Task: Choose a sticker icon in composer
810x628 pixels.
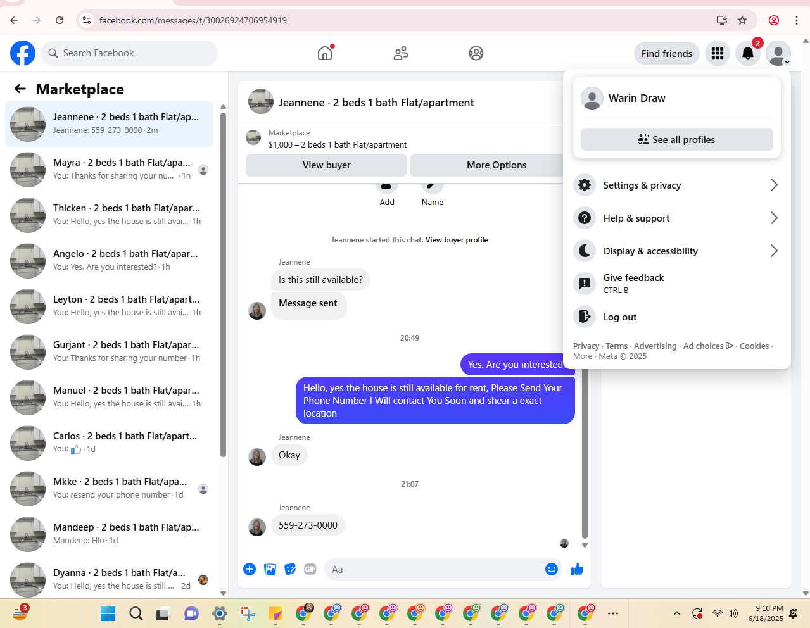Action: (290, 569)
